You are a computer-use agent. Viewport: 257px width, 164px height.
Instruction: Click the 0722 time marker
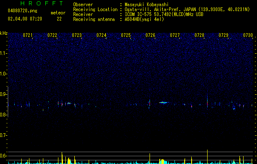(52, 35)
